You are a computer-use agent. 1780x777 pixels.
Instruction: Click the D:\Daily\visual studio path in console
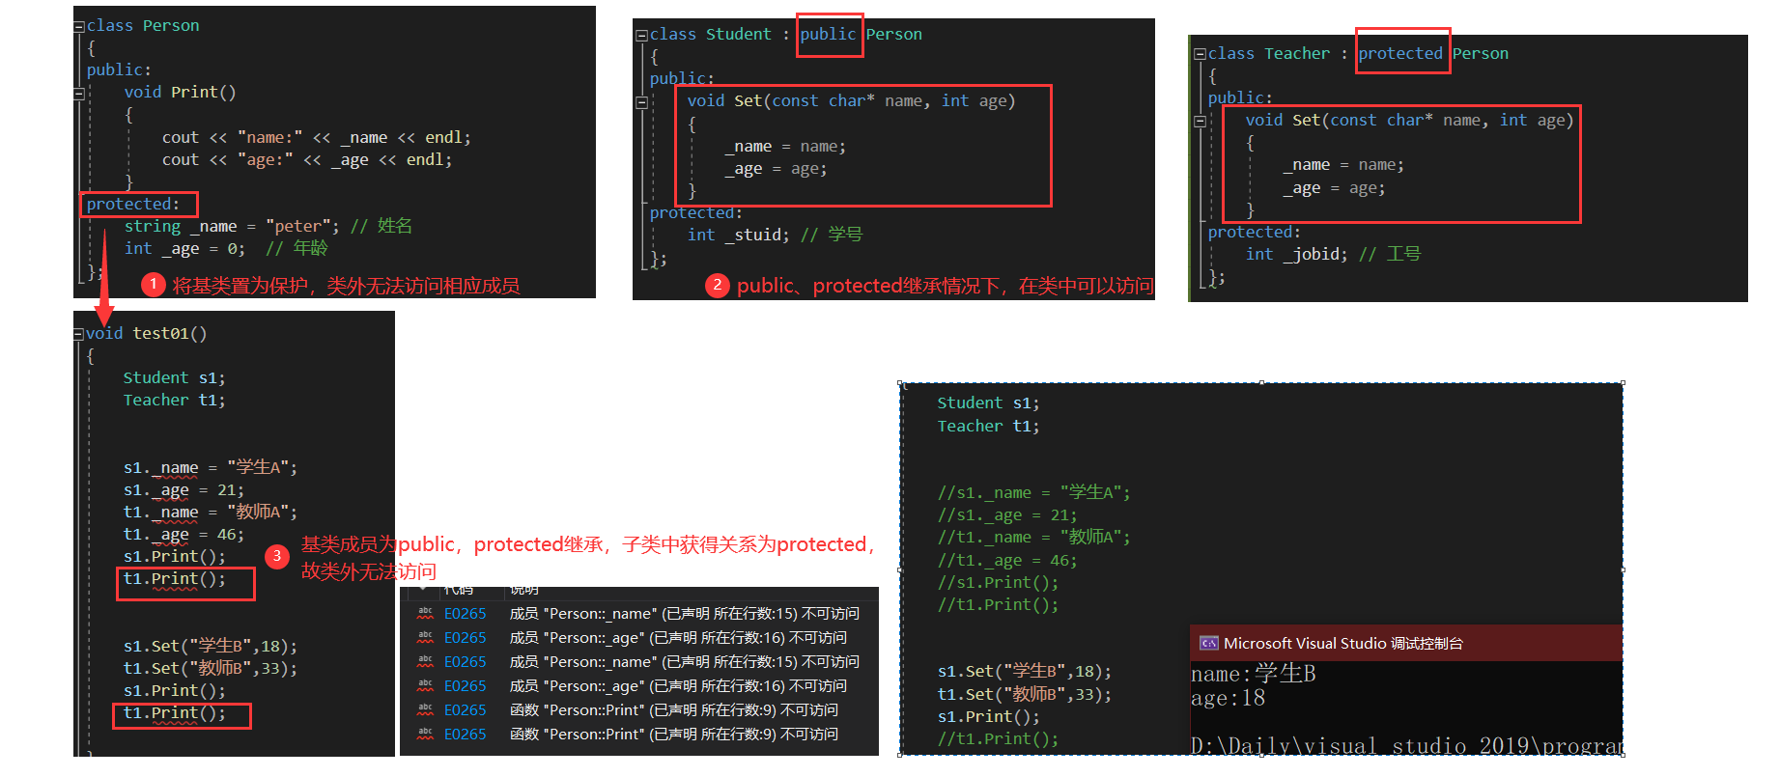tap(1406, 746)
